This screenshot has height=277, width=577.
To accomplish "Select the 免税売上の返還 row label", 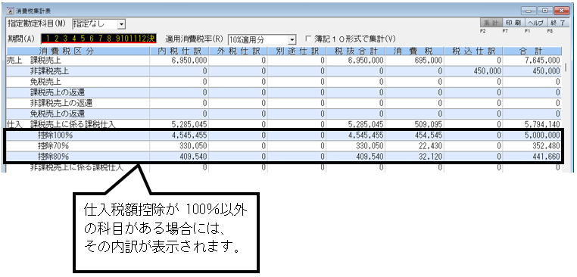I will click(57, 114).
